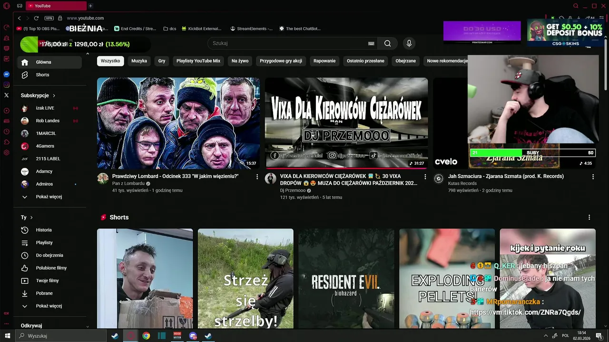Expand the Ty section chevron
This screenshot has height=342, width=609.
click(x=31, y=218)
